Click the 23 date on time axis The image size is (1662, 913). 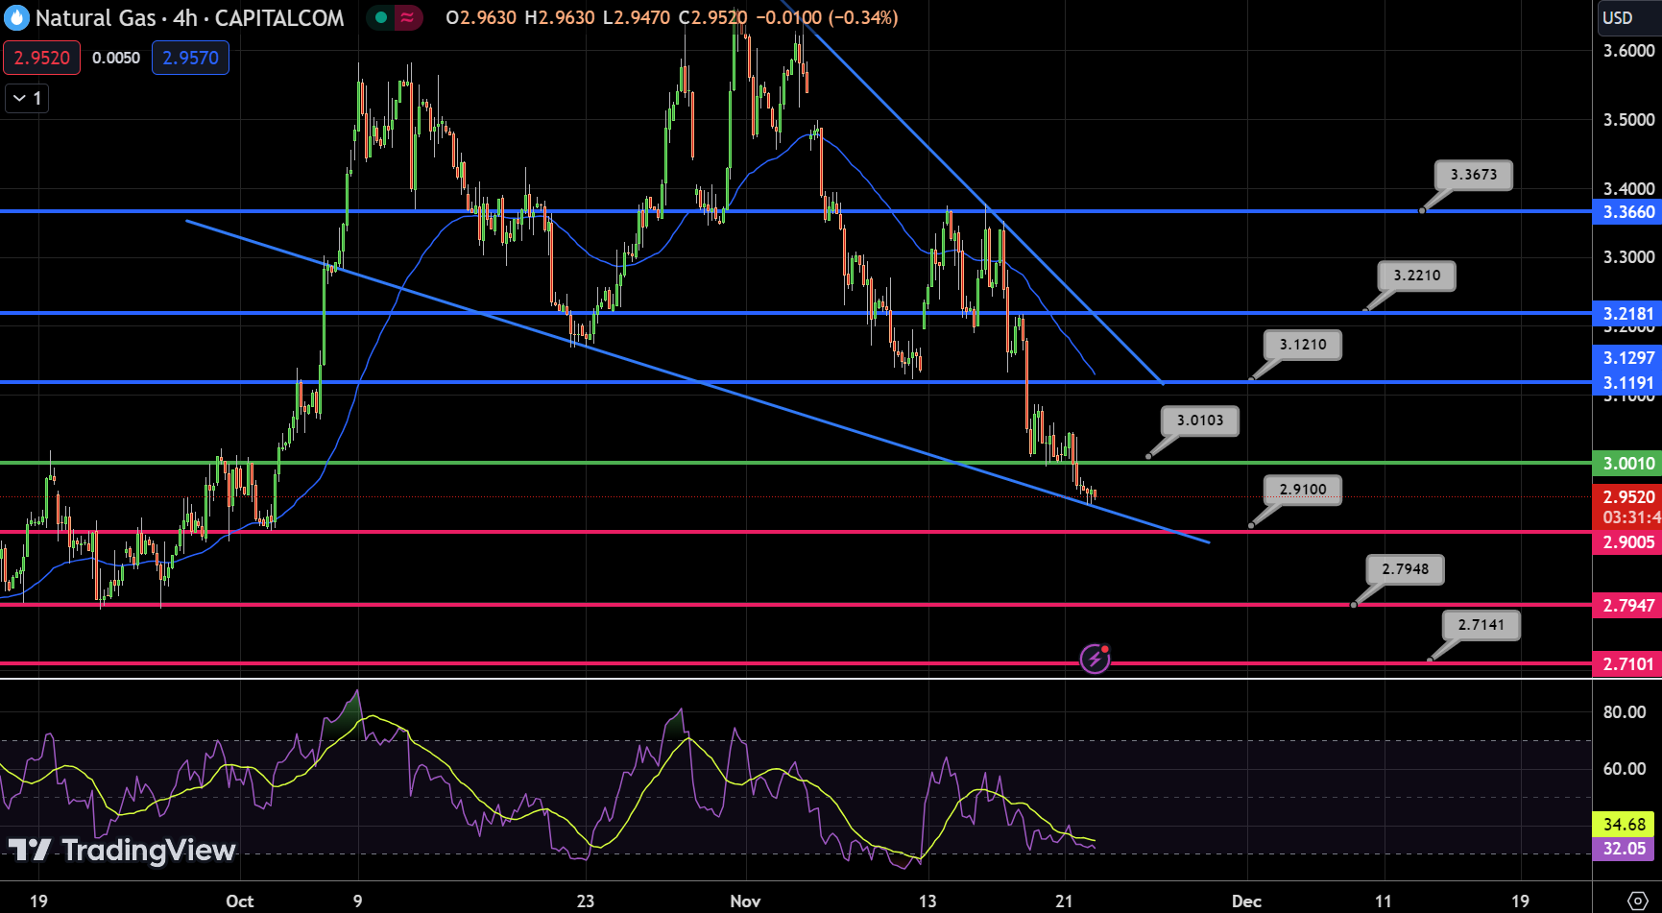(585, 901)
